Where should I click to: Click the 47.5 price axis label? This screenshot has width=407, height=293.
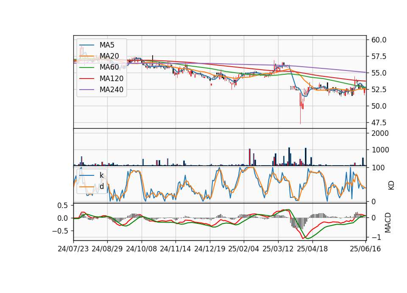coord(379,122)
